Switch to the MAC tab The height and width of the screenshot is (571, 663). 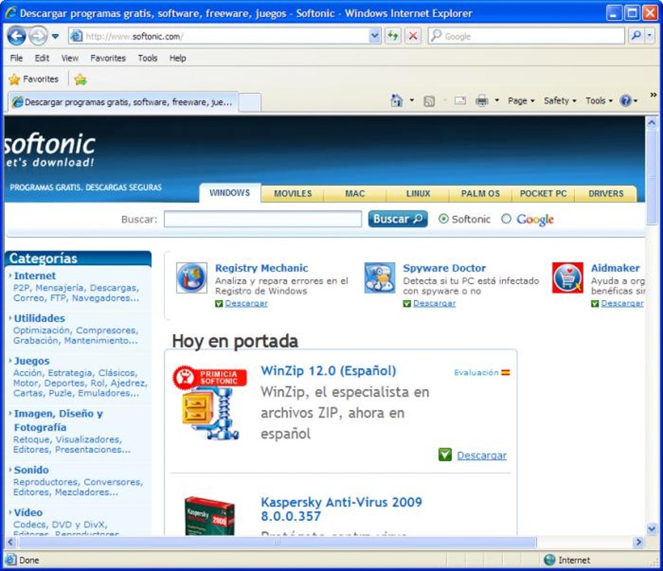coord(355,194)
